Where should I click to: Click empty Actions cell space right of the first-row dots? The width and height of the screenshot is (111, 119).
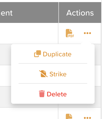[96, 33]
